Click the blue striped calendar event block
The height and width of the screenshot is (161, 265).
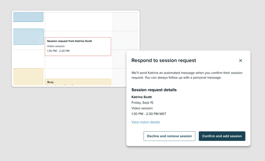pyautogui.click(x=28, y=37)
